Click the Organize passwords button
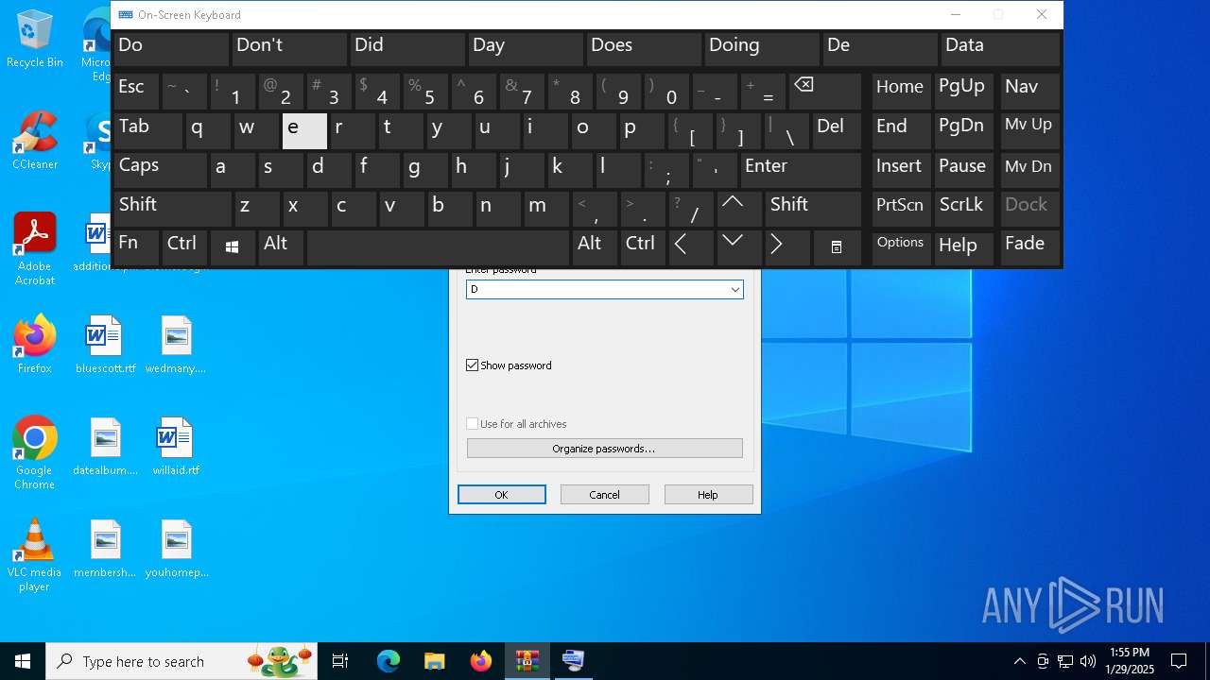Viewport: 1210px width, 680px height. pyautogui.click(x=605, y=449)
